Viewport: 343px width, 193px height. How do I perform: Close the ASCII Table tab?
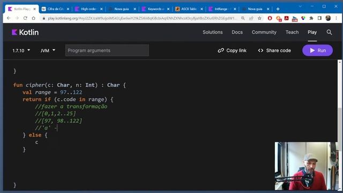pyautogui.click(x=202, y=9)
